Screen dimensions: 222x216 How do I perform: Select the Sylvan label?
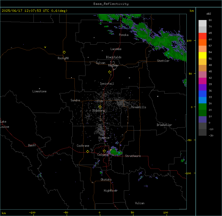click(100, 63)
